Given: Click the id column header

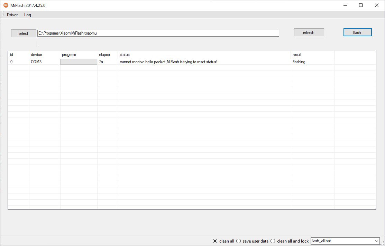Looking at the screenshot, I should coord(19,55).
